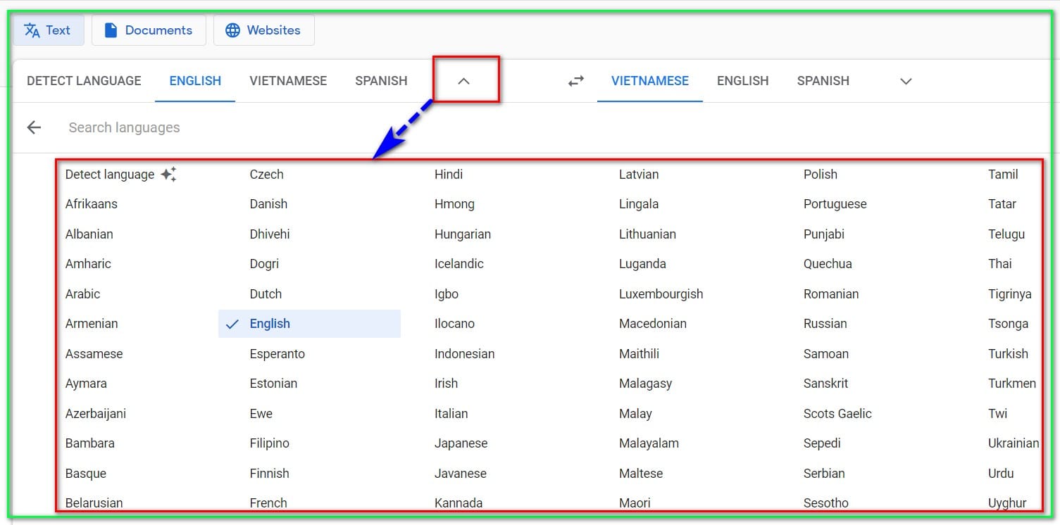
Task: Choose Tamil from the language list
Action: coord(1003,175)
